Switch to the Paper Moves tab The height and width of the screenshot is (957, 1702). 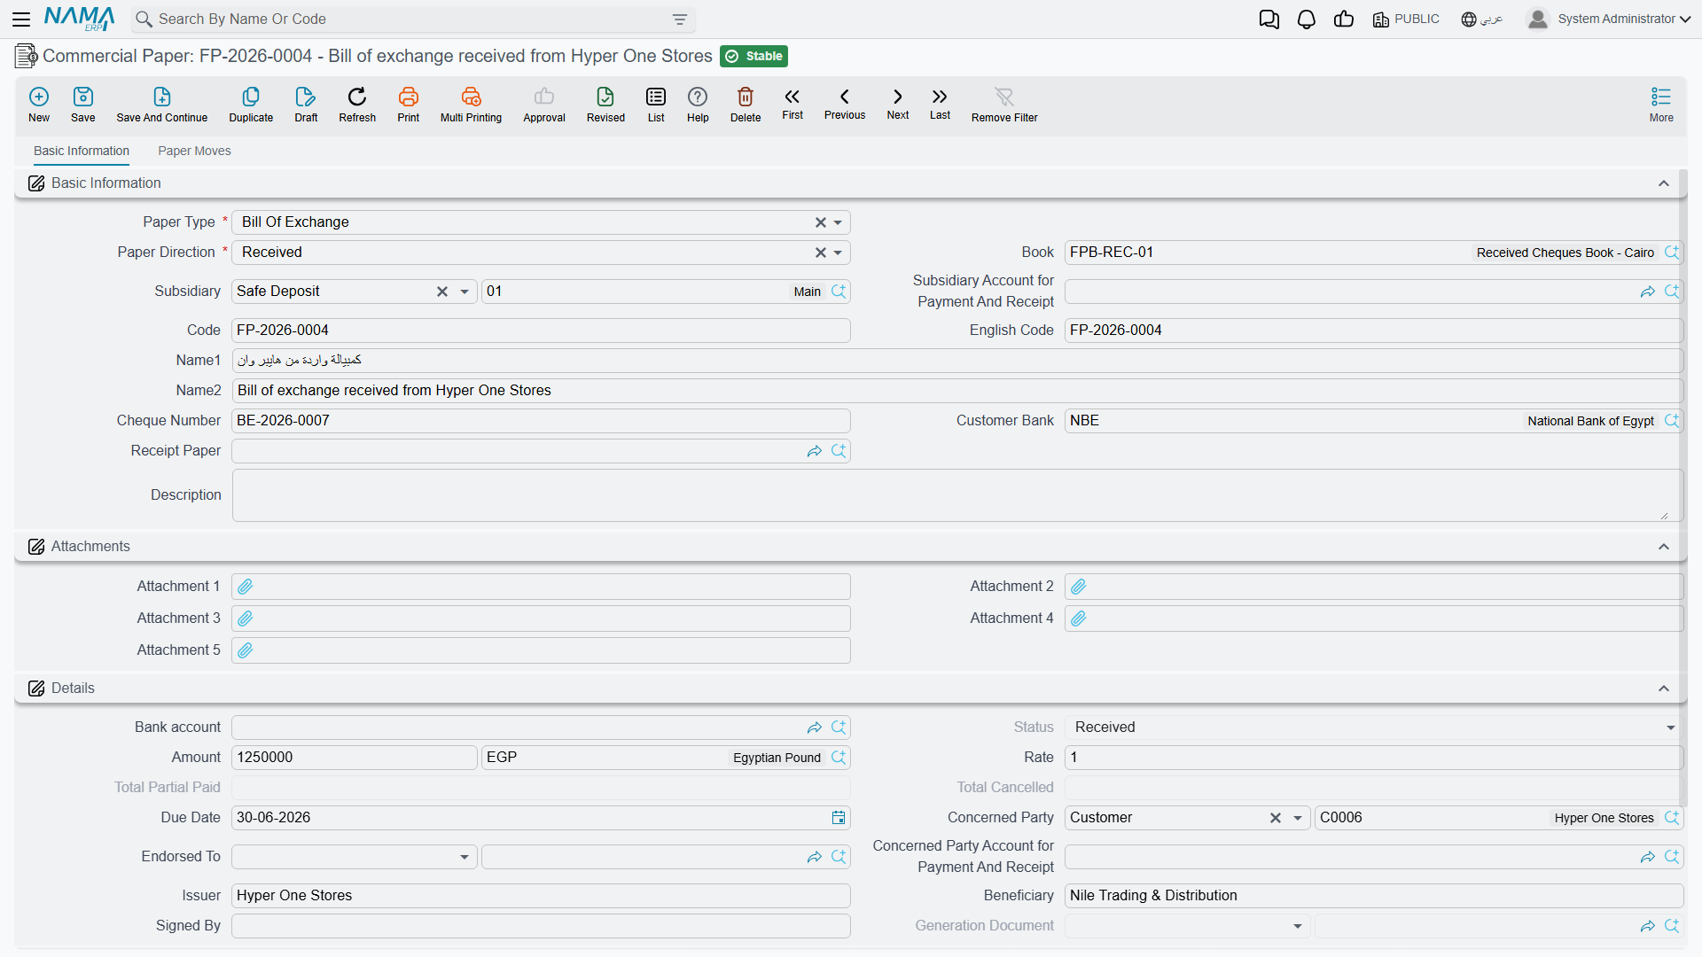194,151
